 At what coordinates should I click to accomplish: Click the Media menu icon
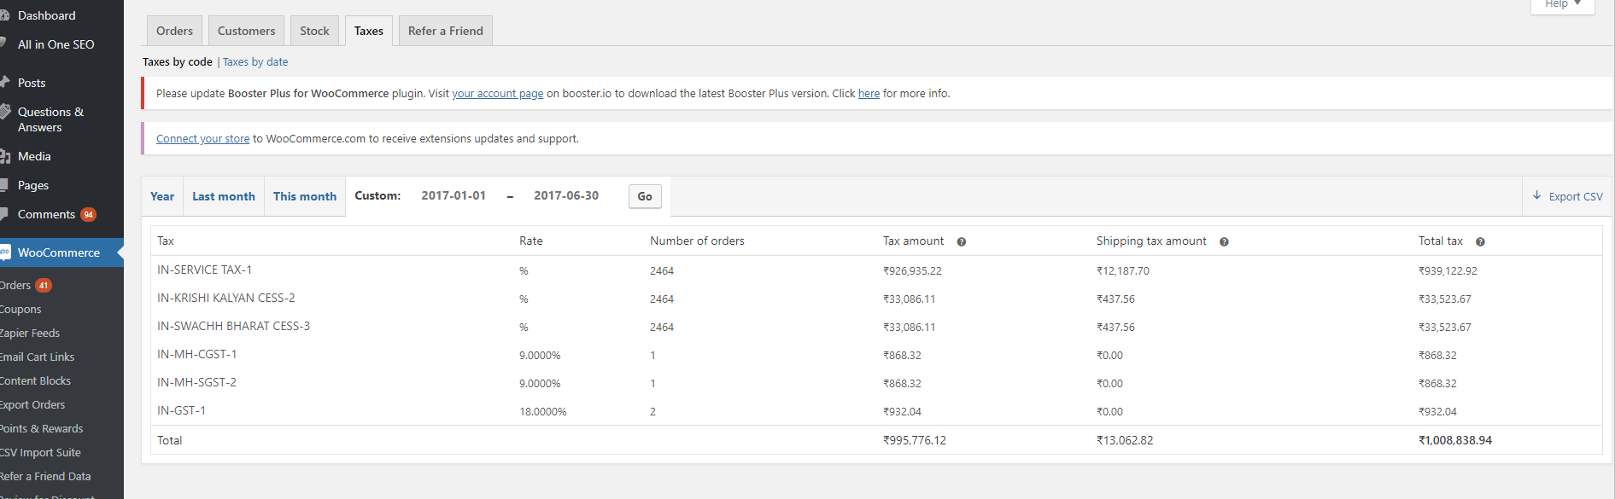coord(4,156)
